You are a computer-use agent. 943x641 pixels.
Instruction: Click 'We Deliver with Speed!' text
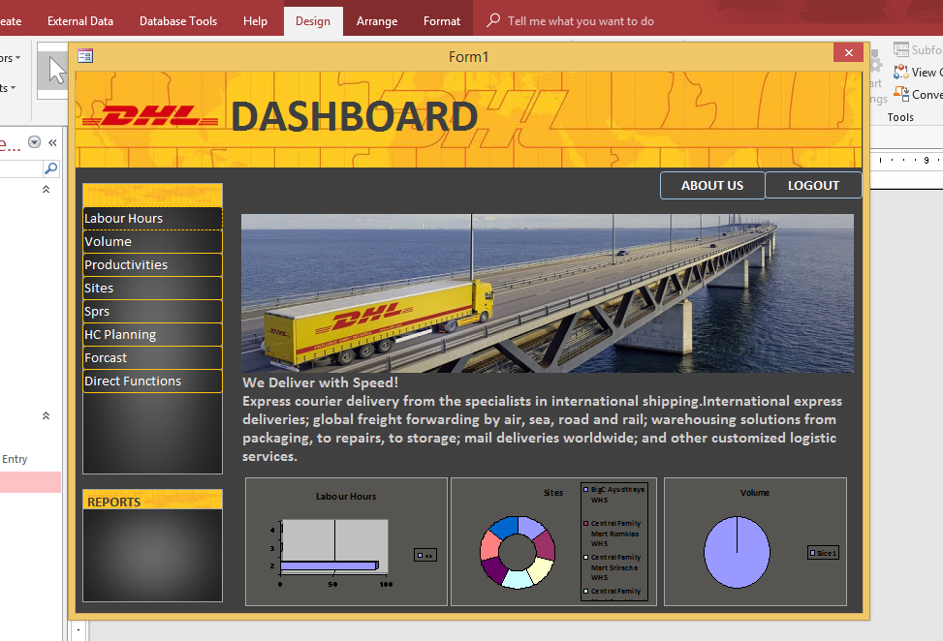(321, 382)
